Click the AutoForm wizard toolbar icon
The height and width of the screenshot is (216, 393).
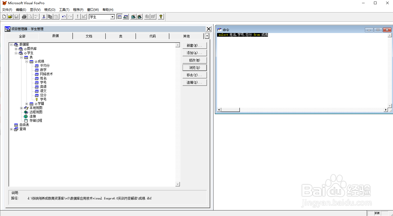pyautogui.click(x=147, y=17)
